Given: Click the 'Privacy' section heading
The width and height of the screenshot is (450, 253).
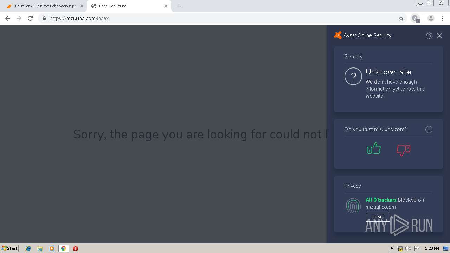Looking at the screenshot, I should pos(353,186).
